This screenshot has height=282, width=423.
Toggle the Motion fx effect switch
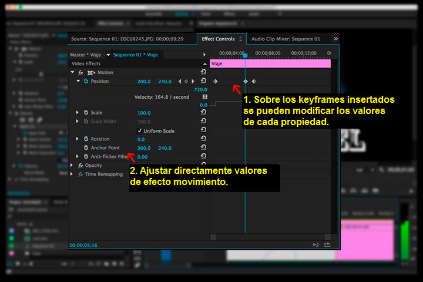(80, 73)
